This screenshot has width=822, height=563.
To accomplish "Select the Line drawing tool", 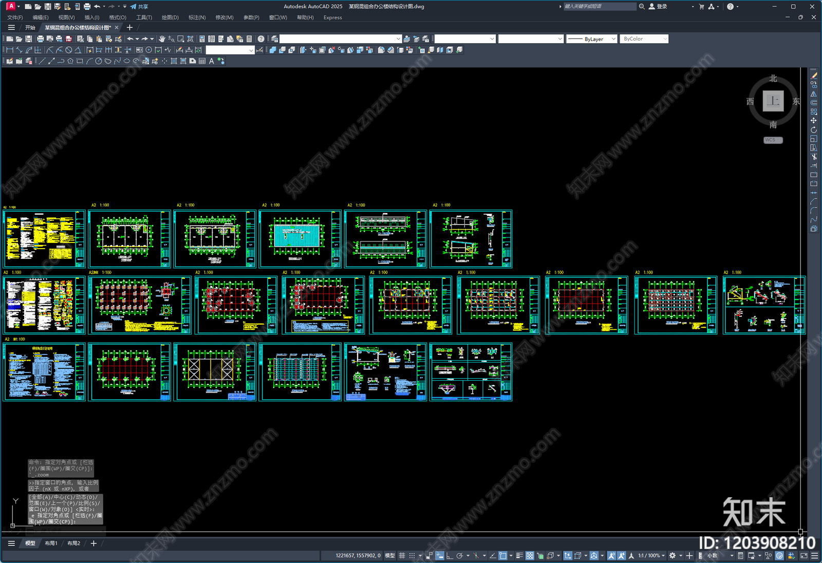I will [42, 61].
